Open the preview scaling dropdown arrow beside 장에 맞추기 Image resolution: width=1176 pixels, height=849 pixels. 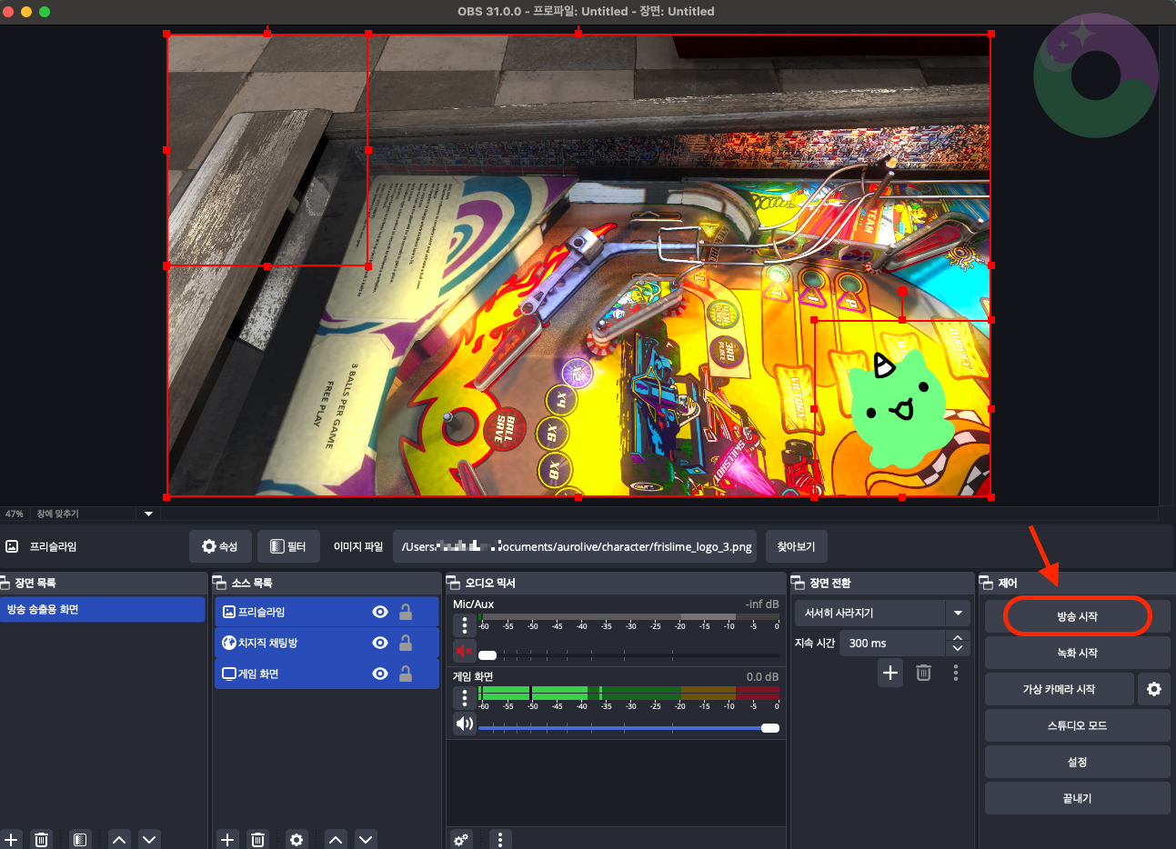(148, 514)
